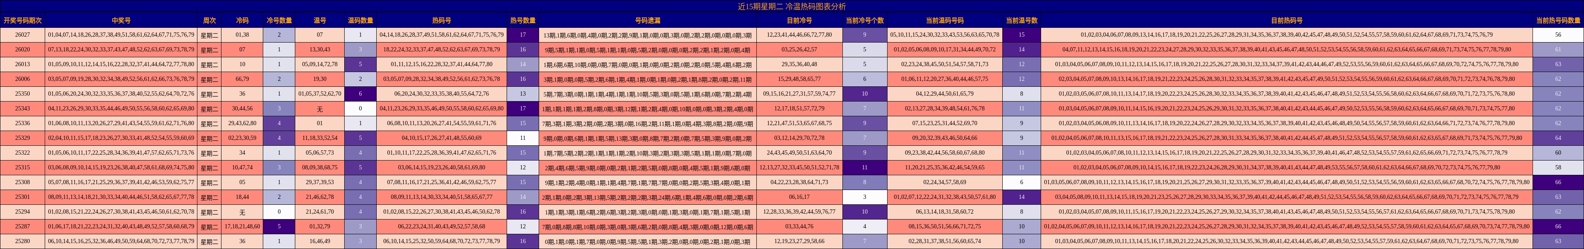Click the 温号 column header
Screen dimensions: 1584x249
pyautogui.click(x=320, y=20)
